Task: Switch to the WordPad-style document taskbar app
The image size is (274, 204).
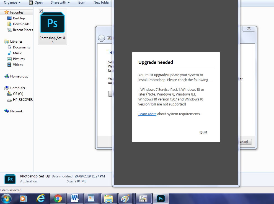Action: pyautogui.click(x=91, y=198)
